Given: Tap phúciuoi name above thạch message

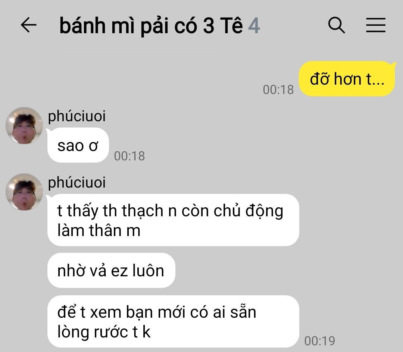Looking at the screenshot, I should (x=76, y=183).
